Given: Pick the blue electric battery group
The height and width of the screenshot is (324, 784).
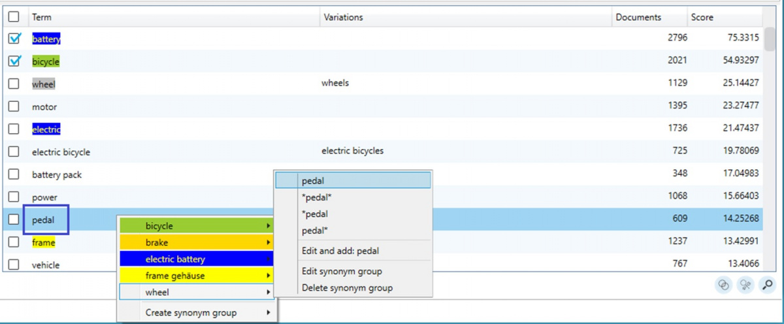Looking at the screenshot, I should [197, 259].
